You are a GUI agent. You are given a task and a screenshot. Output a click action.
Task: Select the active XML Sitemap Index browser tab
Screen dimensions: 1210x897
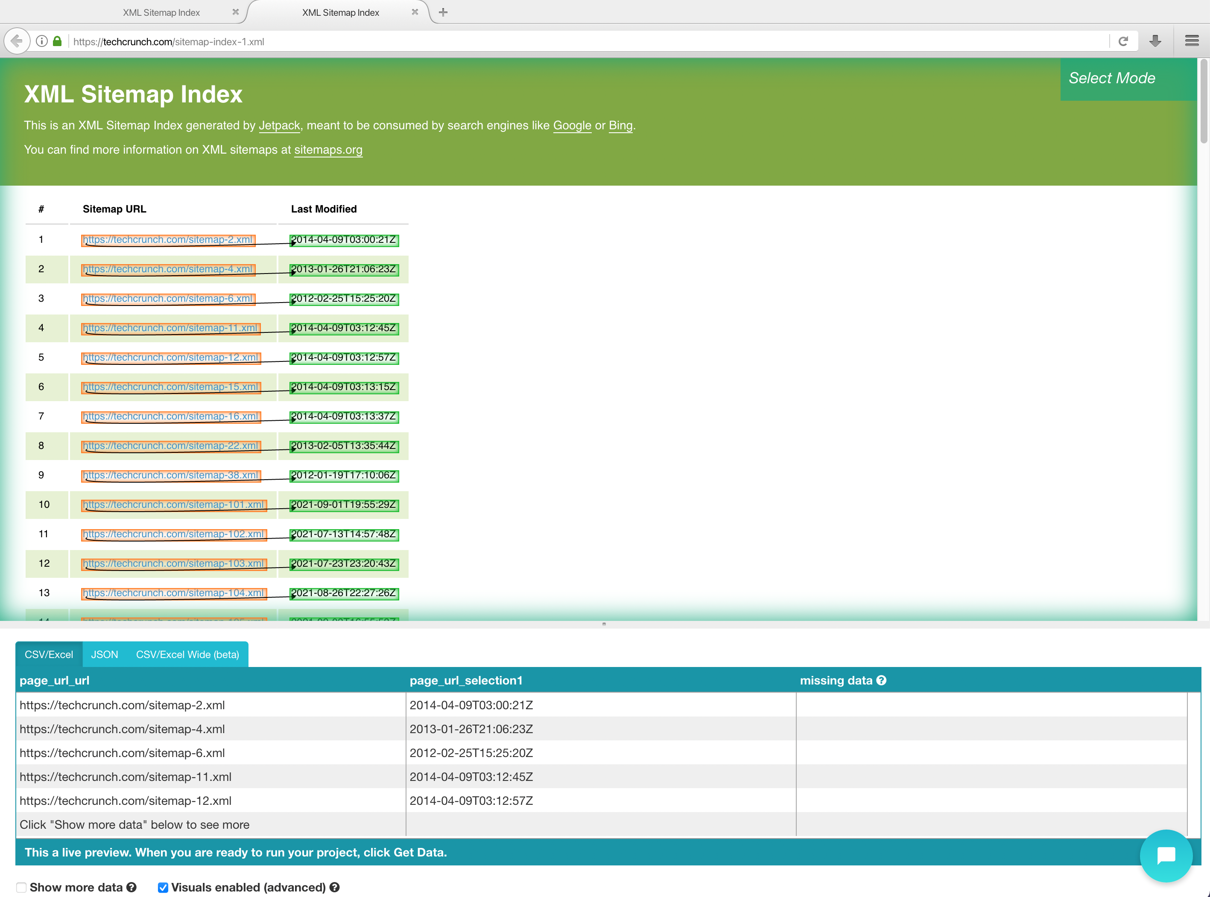pos(341,12)
